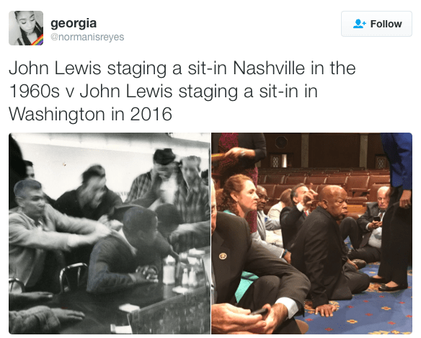Open the color photo of people seated on carpet
This screenshot has width=421, height=338.
311,234
